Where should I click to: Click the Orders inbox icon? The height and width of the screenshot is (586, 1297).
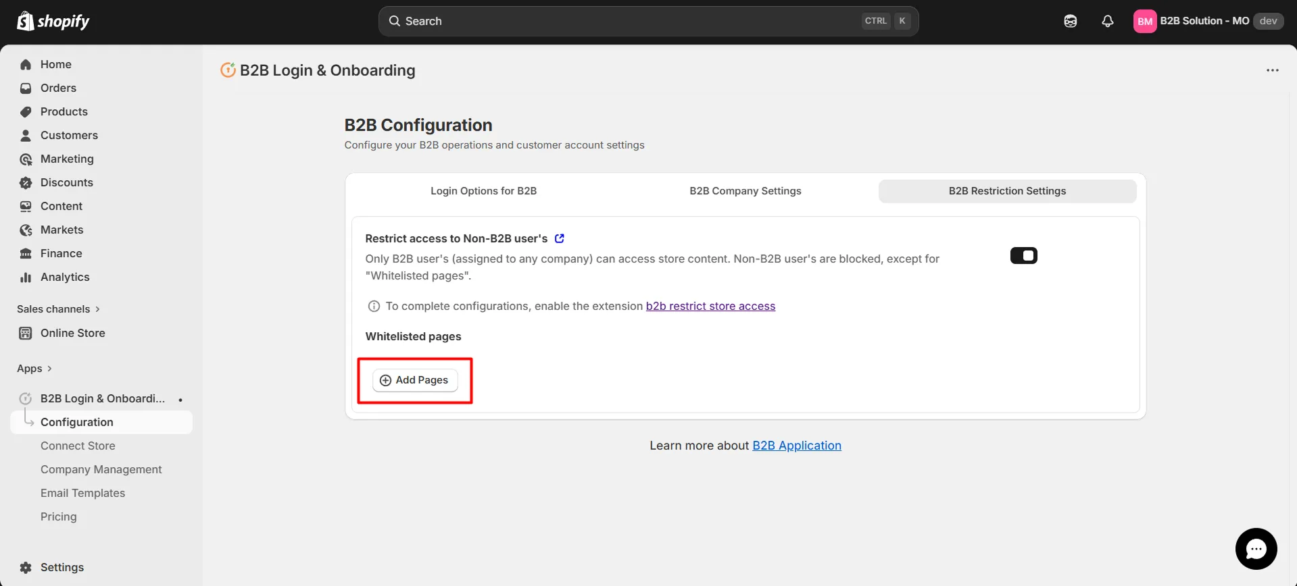(x=26, y=88)
